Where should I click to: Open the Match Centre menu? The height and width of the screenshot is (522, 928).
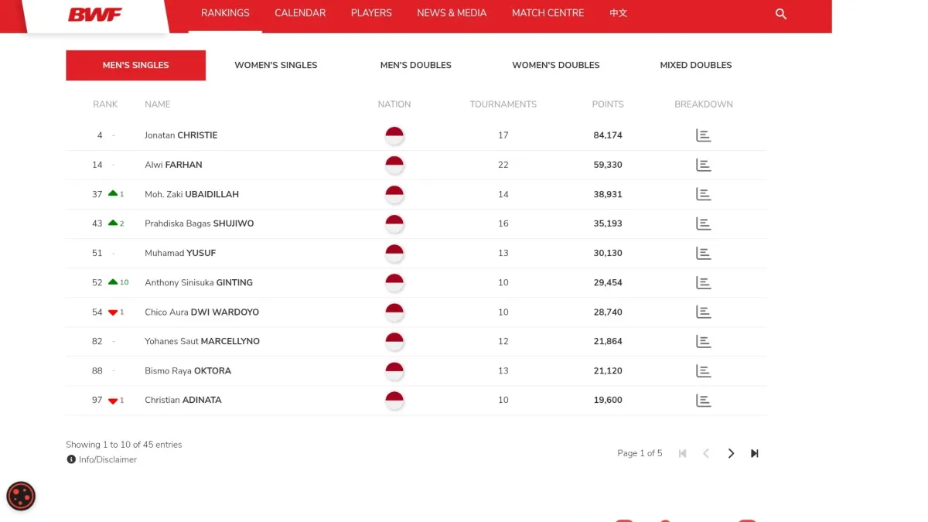pos(548,13)
